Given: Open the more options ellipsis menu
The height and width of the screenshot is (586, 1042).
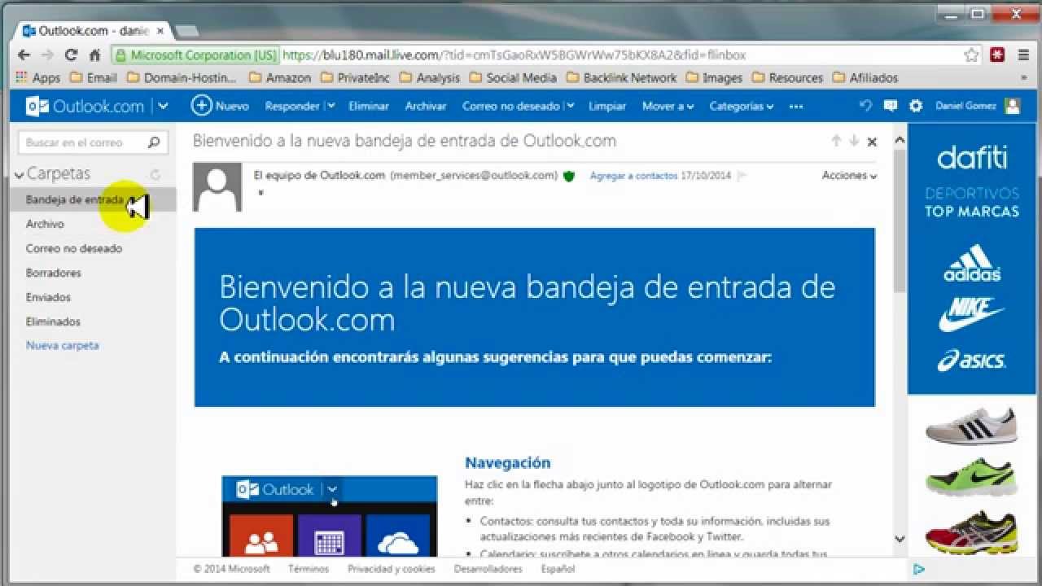Looking at the screenshot, I should 796,106.
